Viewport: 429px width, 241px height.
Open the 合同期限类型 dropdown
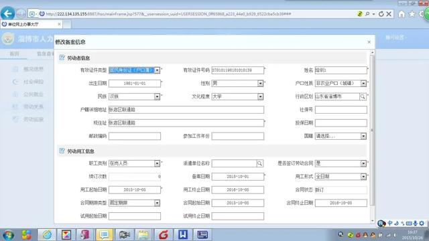[157, 203]
